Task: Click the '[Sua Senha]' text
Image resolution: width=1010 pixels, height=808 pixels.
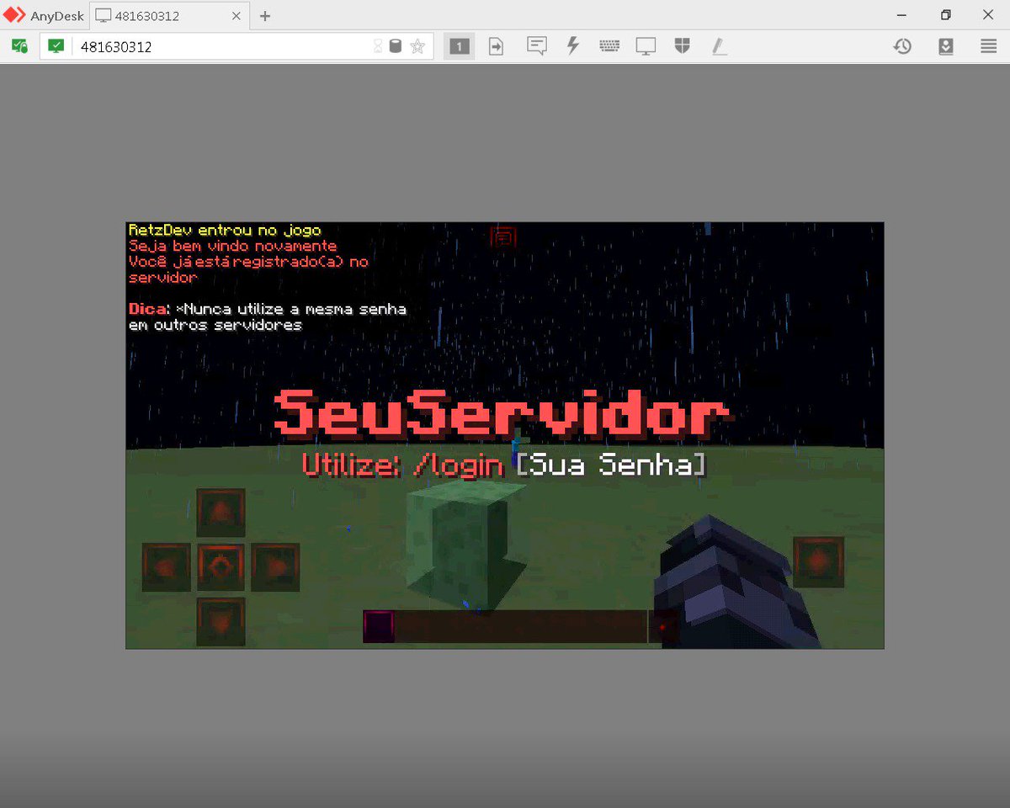Action: (610, 465)
